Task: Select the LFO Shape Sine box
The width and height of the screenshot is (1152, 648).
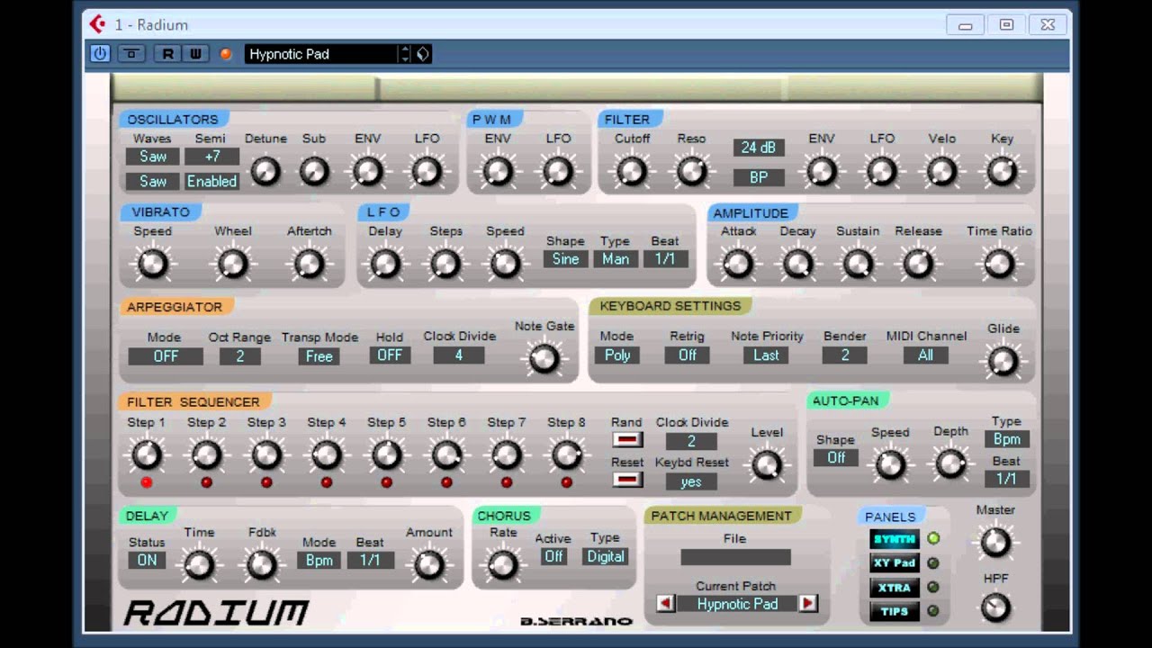Action: pyautogui.click(x=565, y=259)
